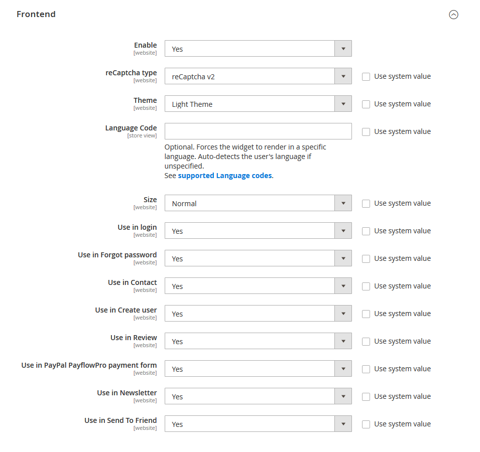Open the Use in Send To Friend dropdown
This screenshot has height=452, width=480.
pyautogui.click(x=258, y=423)
